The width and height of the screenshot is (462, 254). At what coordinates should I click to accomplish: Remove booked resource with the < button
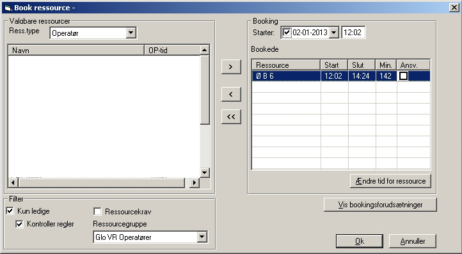point(231,94)
